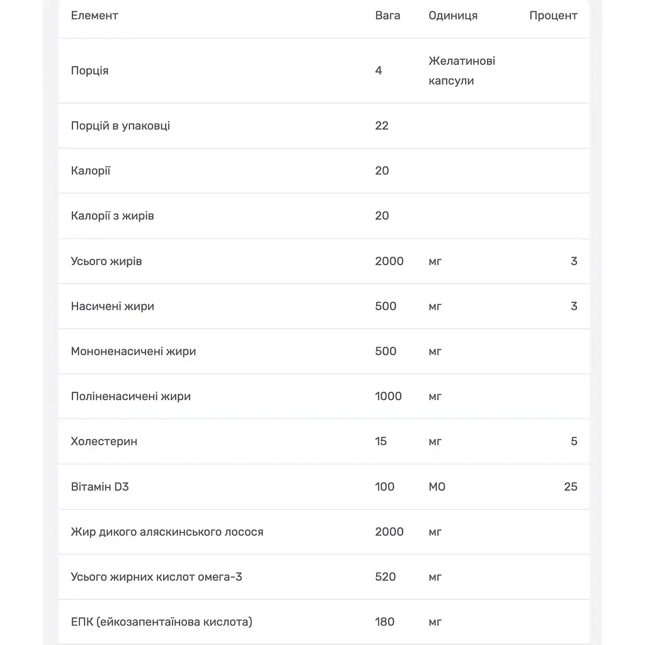Click the 25 percent value for Вітамін D3

571,487
